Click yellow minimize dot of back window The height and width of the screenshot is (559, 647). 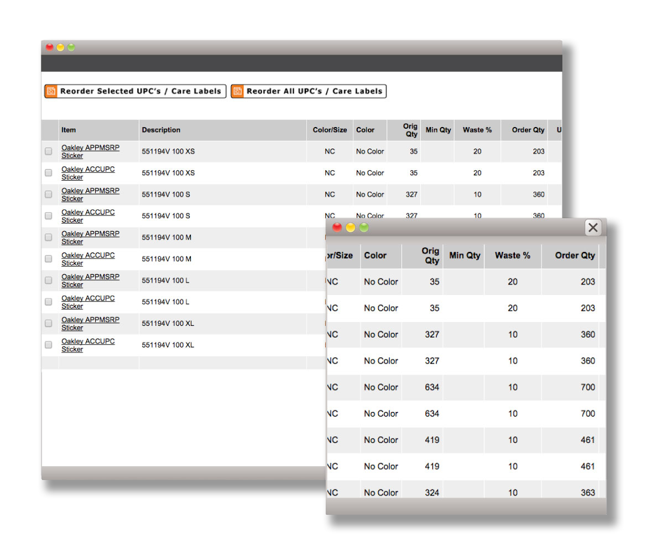[60, 47]
